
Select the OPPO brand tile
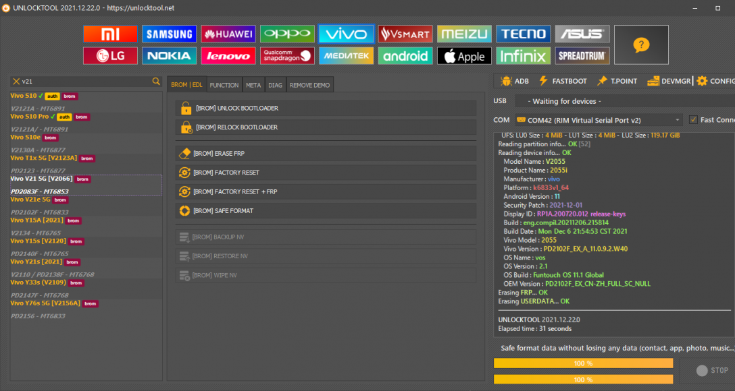coord(287,34)
